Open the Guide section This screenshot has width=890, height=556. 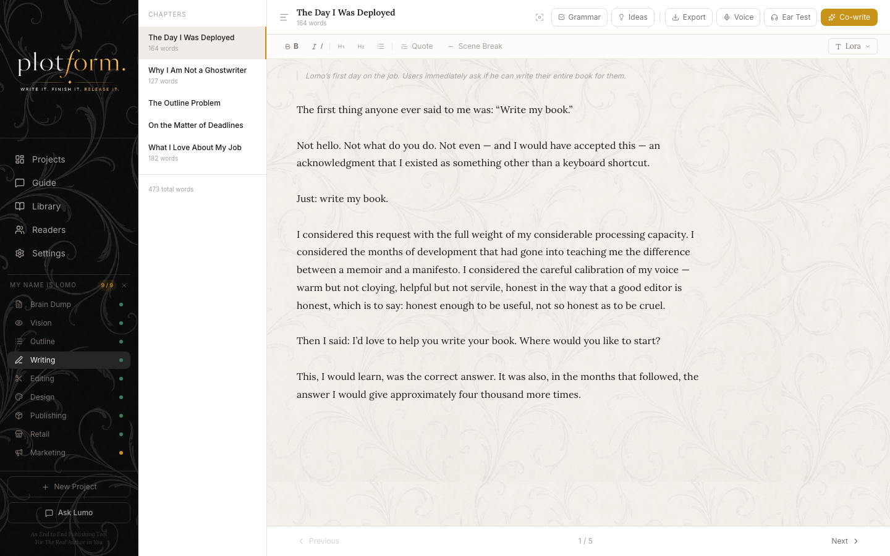69,183
